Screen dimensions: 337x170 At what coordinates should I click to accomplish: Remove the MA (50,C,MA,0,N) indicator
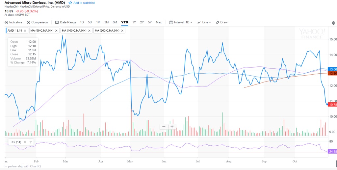pyautogui.click(x=56, y=31)
